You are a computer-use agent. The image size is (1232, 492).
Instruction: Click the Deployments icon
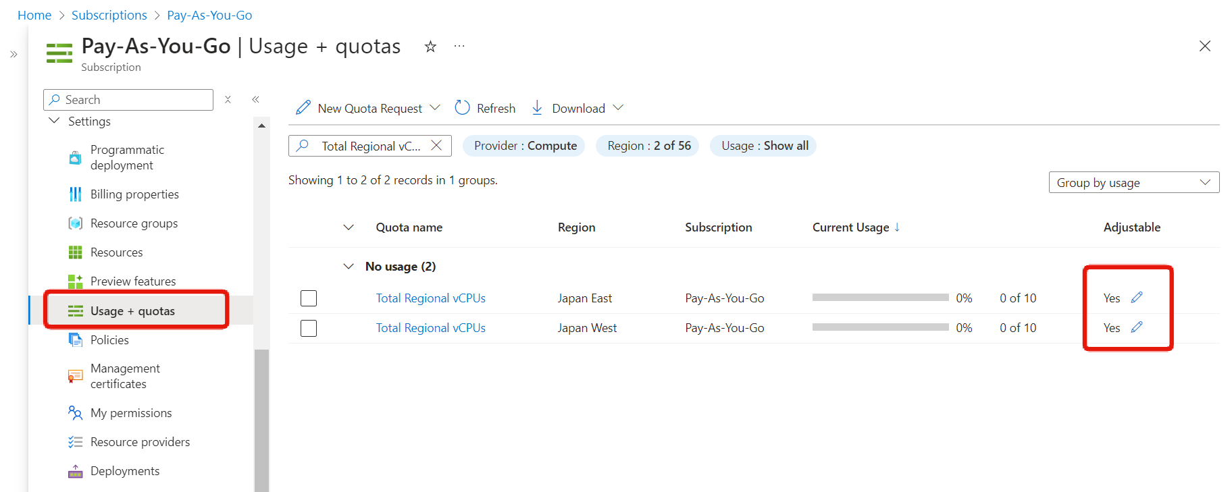76,471
